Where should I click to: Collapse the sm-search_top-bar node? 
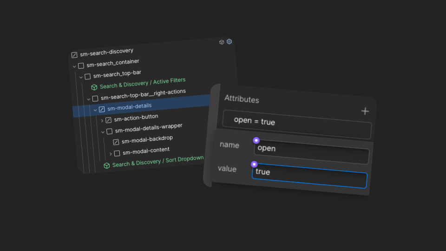coord(81,77)
